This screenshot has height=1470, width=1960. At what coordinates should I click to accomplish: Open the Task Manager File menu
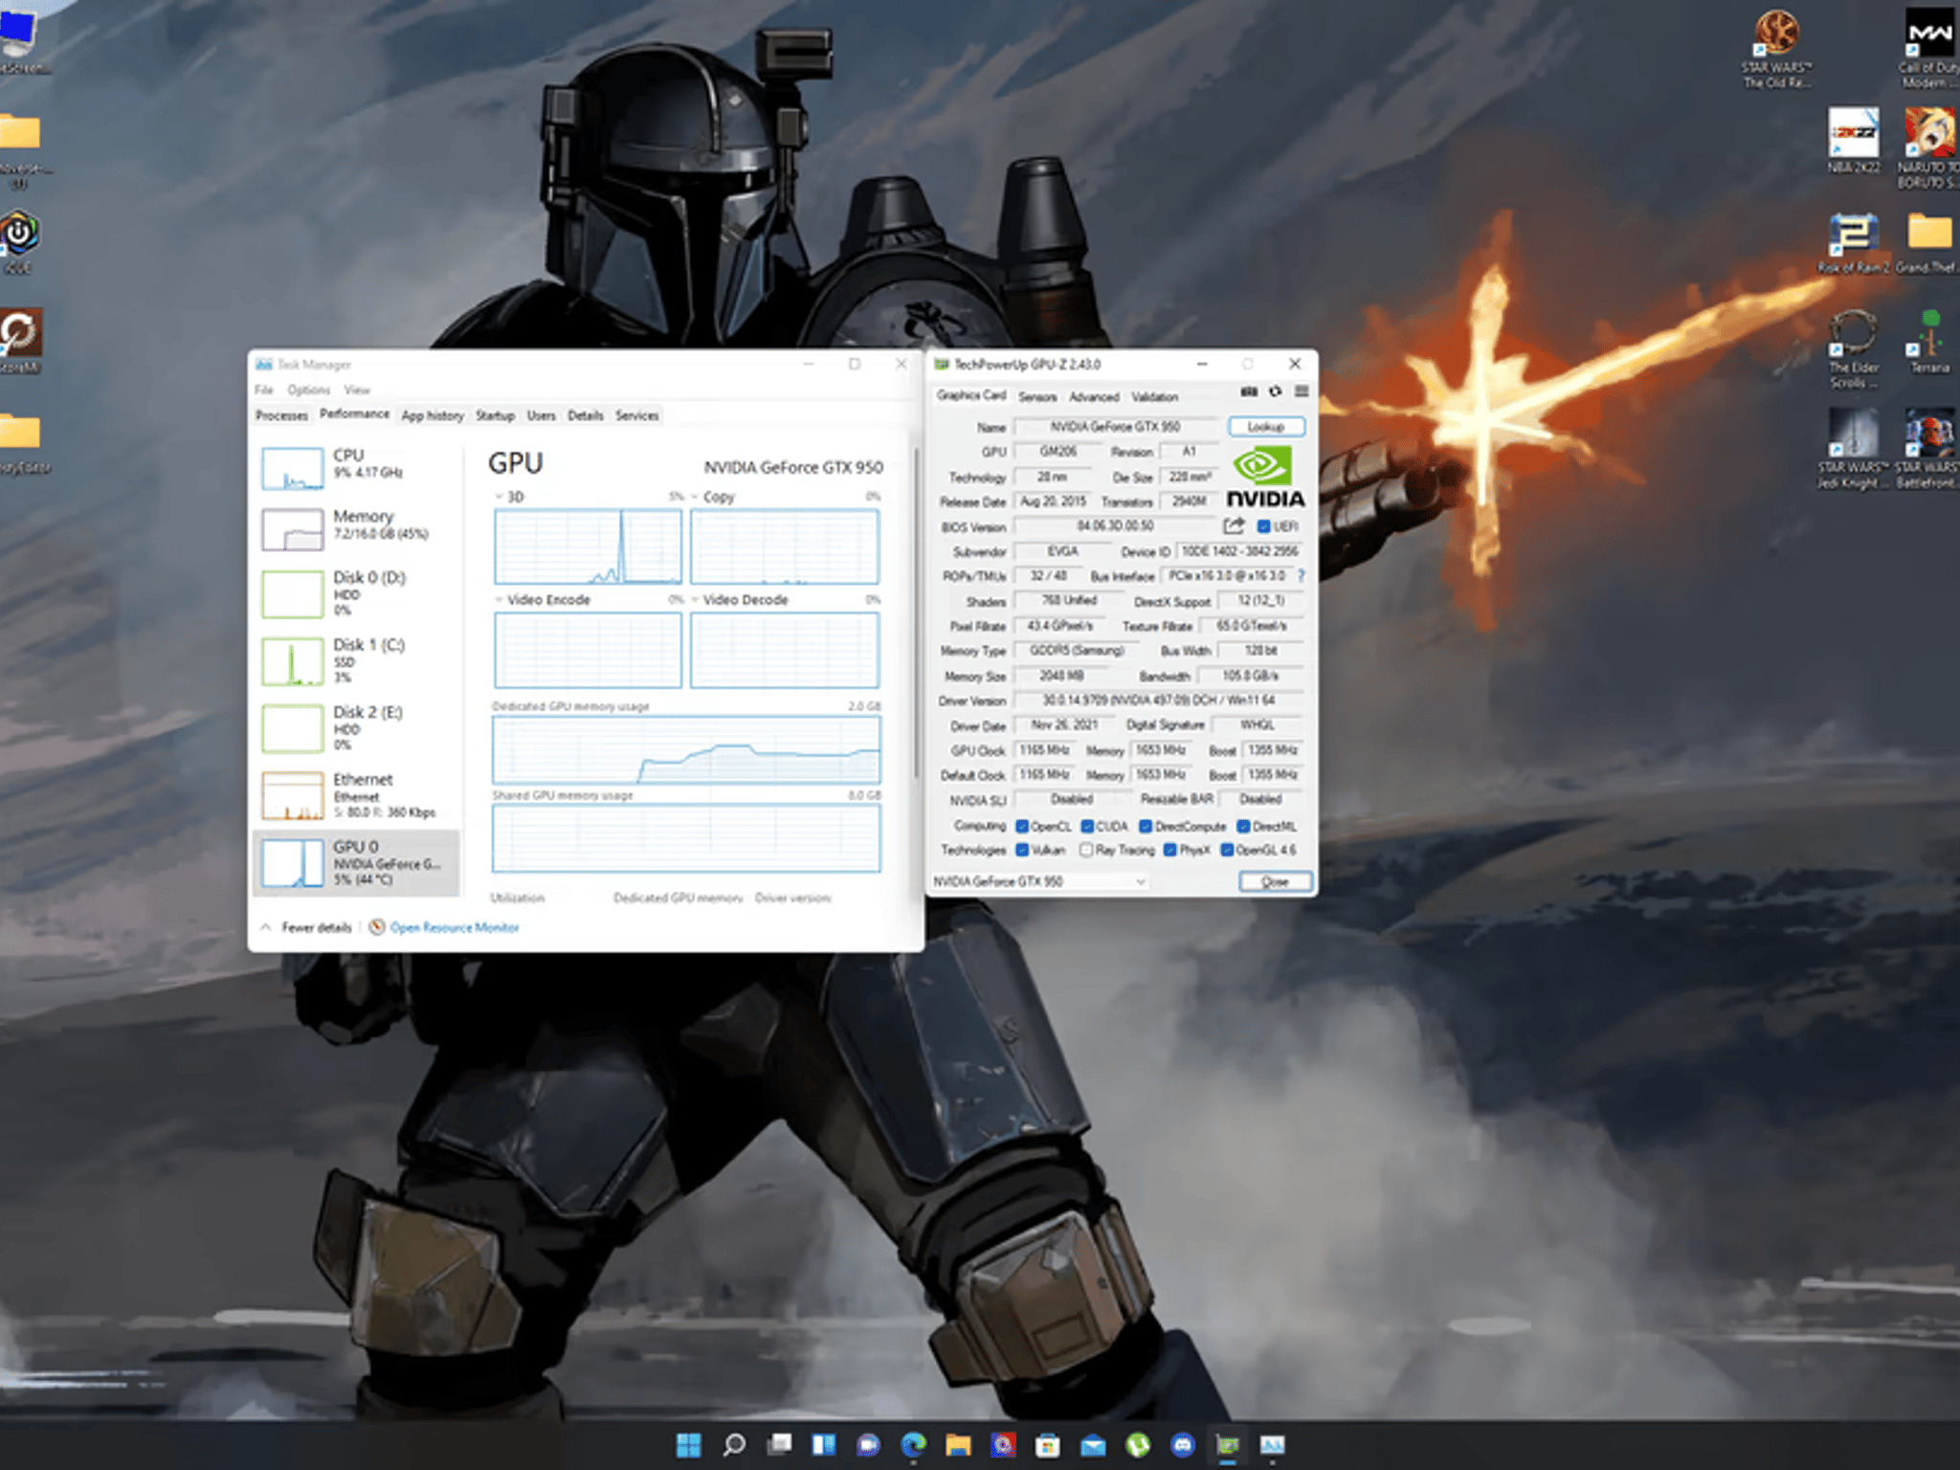264,390
